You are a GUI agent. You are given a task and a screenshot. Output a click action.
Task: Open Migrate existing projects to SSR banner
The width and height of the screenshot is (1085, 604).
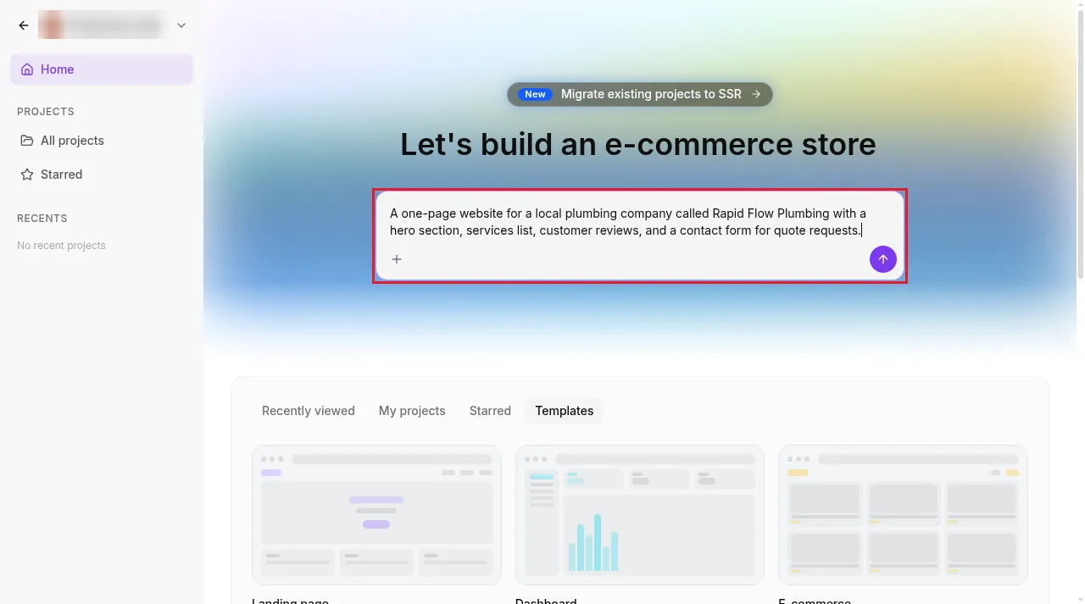[x=640, y=94]
